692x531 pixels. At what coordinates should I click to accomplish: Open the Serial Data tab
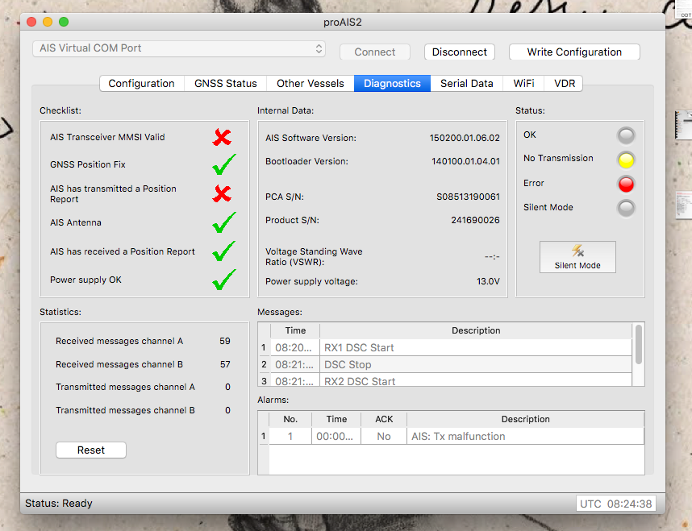[x=466, y=83]
